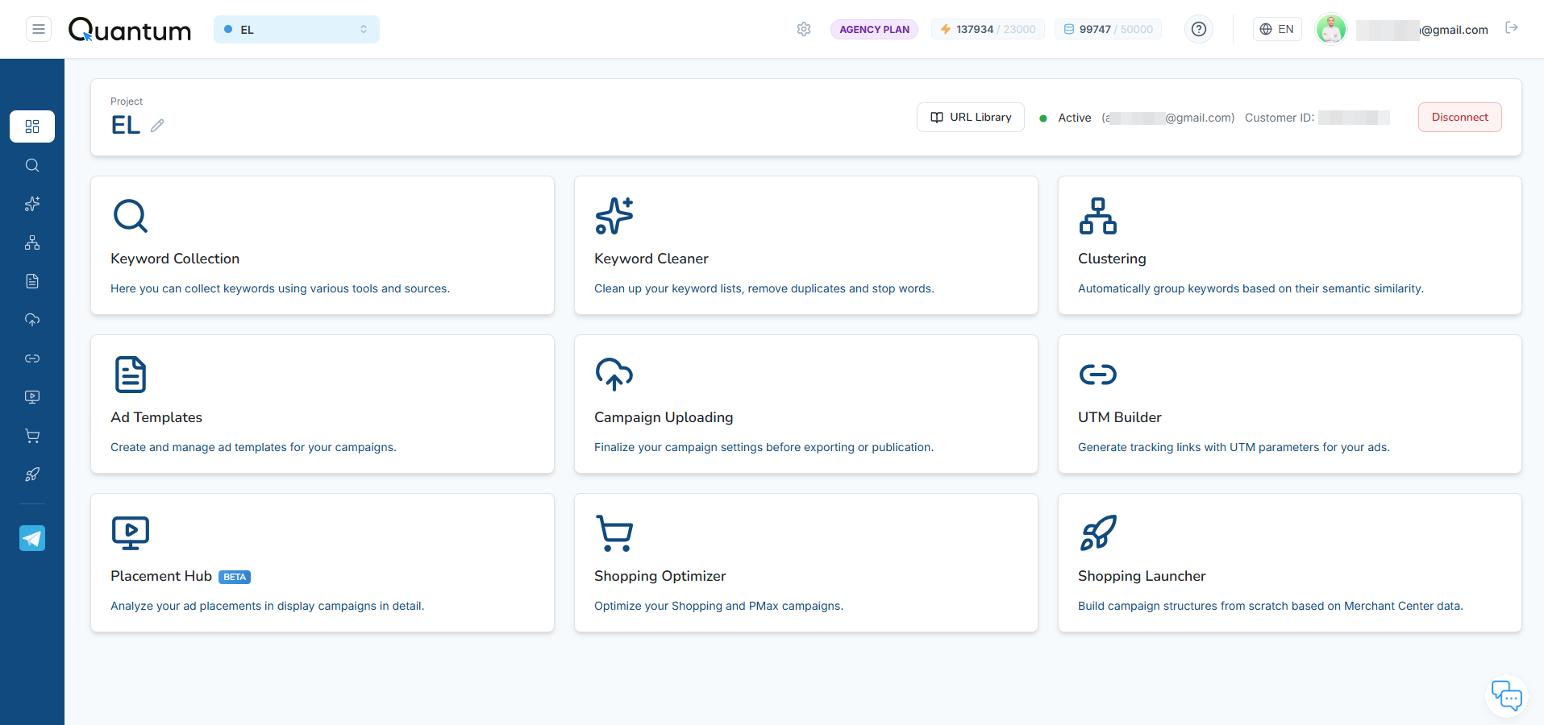Open the Keyword Cleaner card
The width and height of the screenshot is (1544, 725).
coord(806,246)
